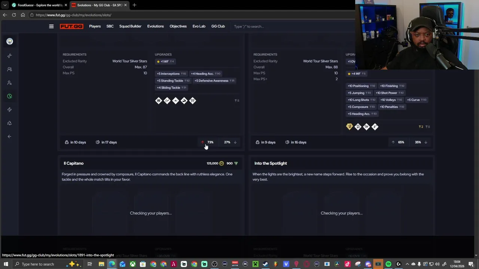
Task: Open the two-person squad icon in sidebar
Action: tap(10, 69)
